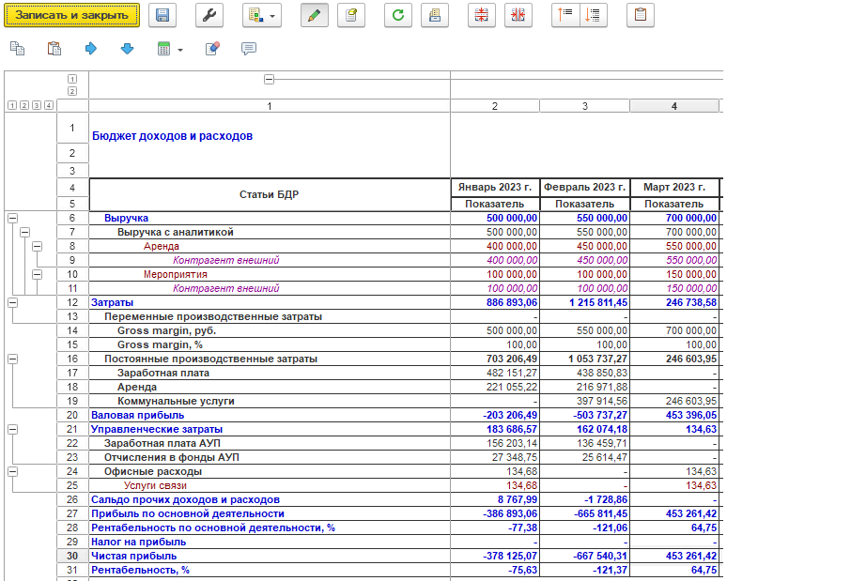Collapse the Управленческие затраты group
This screenshot has height=581, width=866.
point(13,429)
